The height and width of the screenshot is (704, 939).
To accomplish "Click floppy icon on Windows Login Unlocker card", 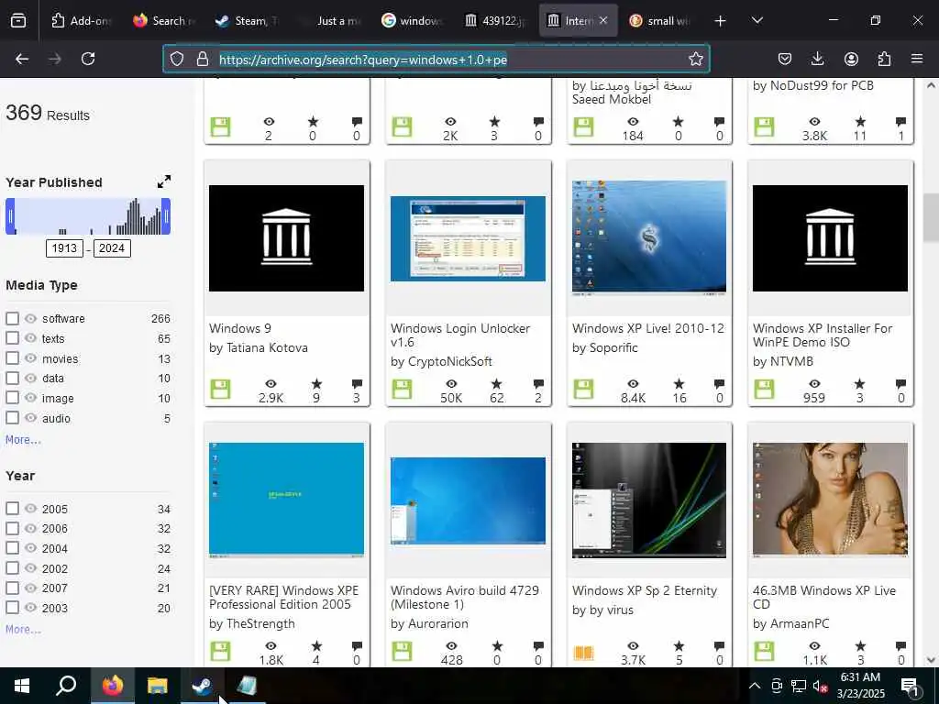I will point(402,389).
